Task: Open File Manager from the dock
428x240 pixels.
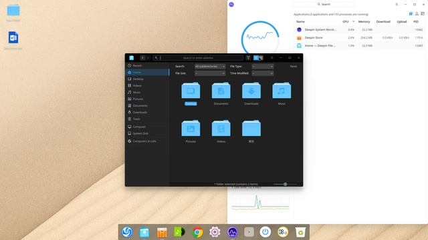Action: point(144,232)
